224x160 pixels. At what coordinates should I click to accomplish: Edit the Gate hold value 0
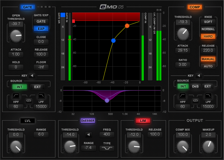16,67
